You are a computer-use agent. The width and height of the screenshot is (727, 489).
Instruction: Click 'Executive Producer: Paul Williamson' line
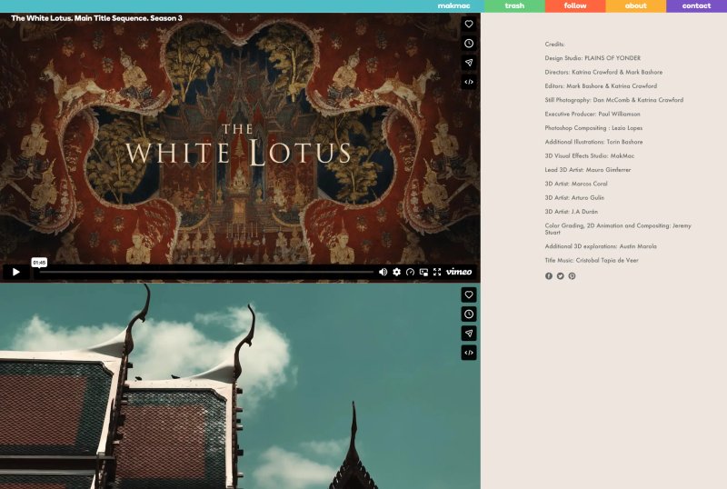[593, 114]
